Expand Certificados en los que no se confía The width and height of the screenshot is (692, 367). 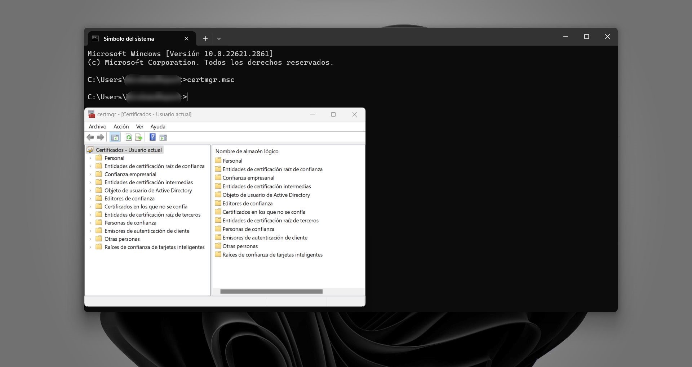click(x=90, y=207)
